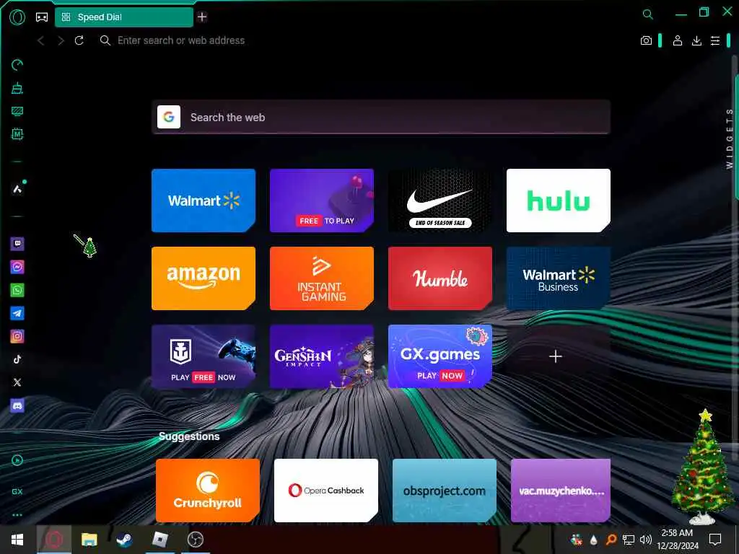The image size is (739, 554).
Task: Open Steam from the taskbar
Action: point(124,540)
